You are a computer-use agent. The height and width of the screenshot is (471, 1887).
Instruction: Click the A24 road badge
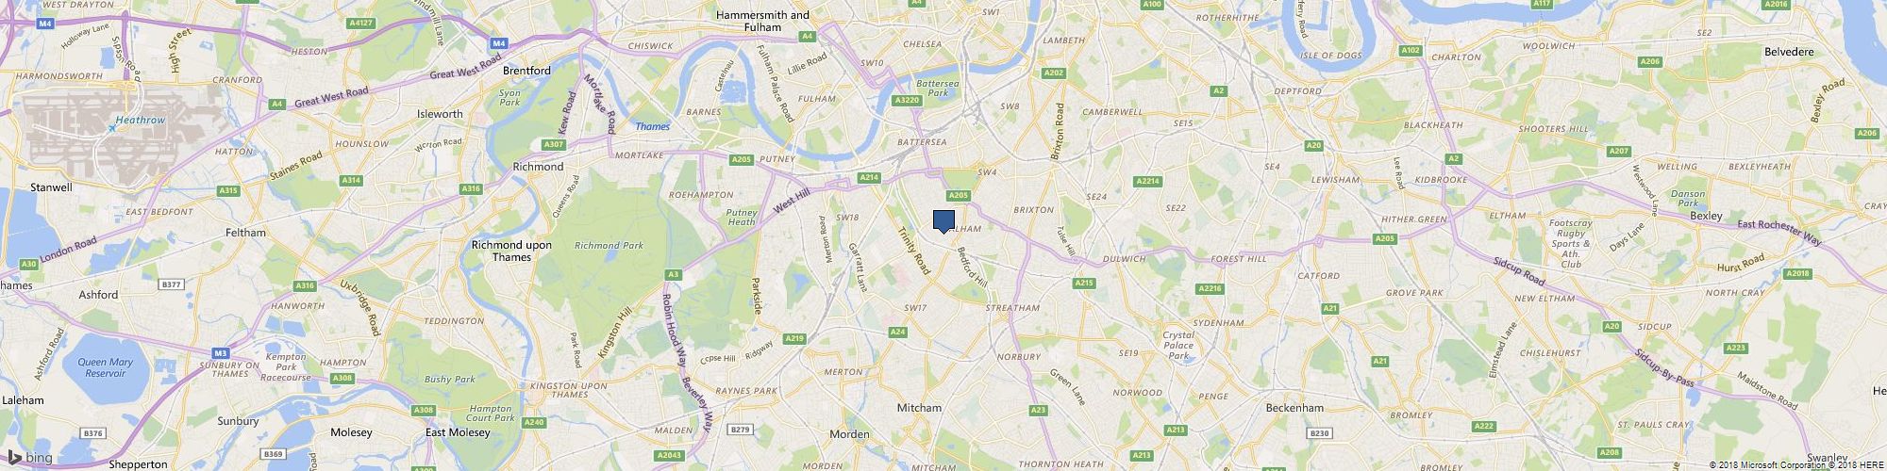point(897,332)
